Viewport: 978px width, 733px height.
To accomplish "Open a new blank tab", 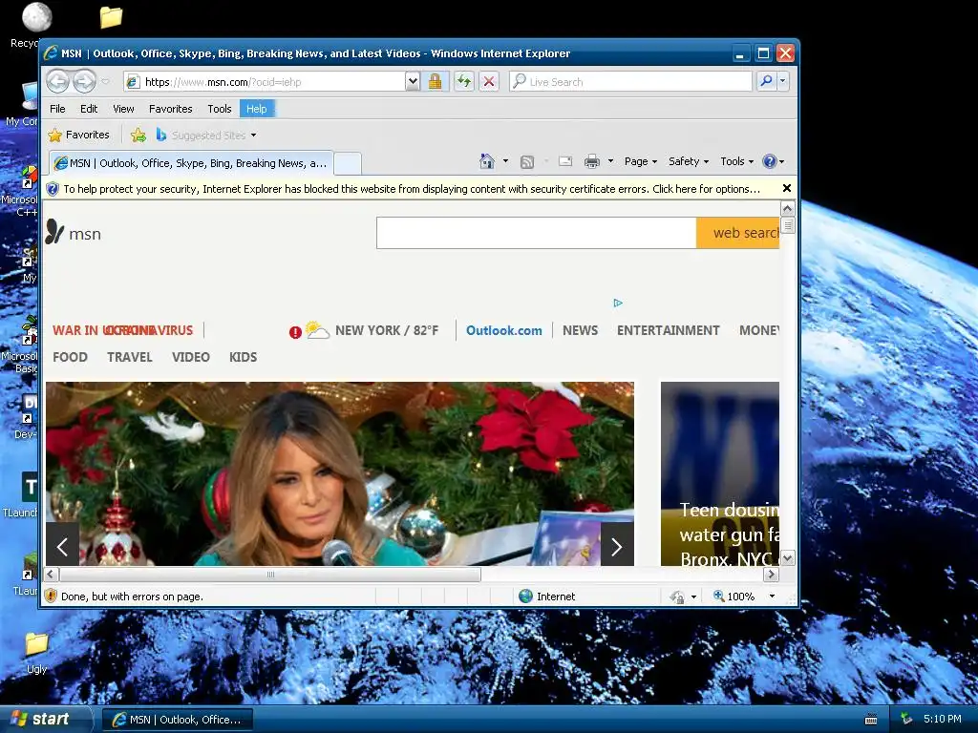I will click(348, 164).
